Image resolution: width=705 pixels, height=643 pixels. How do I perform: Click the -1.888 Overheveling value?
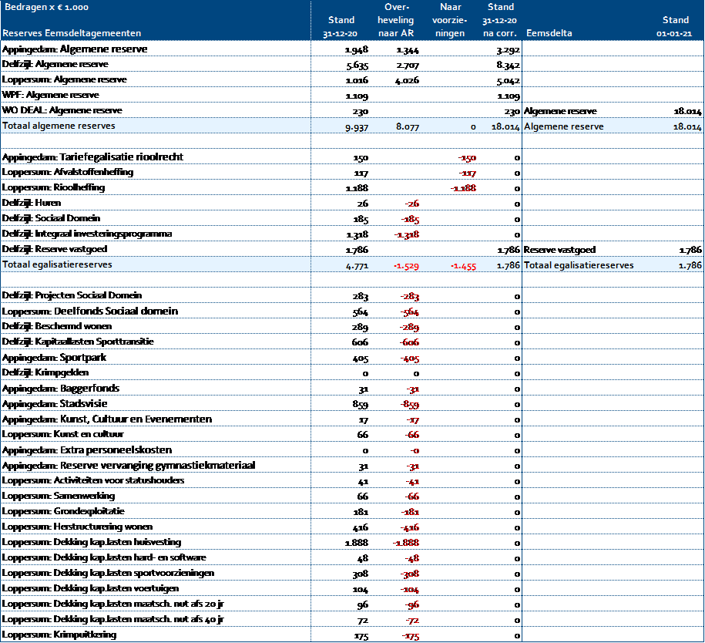pos(406,543)
